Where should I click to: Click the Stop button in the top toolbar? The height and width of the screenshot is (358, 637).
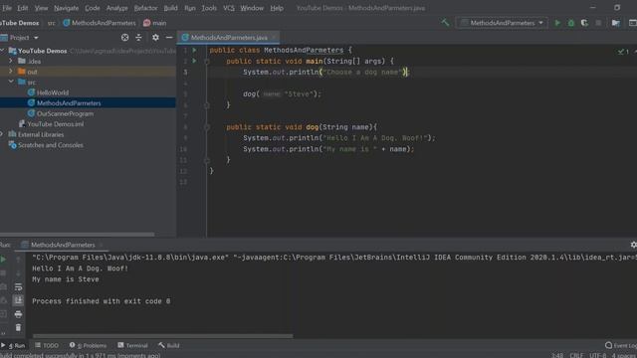pyautogui.click(x=598, y=23)
